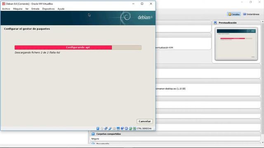Click the 'Descargando fichero 2 de 2' status text
Viewport: 264px width, 148px height.
38,53
